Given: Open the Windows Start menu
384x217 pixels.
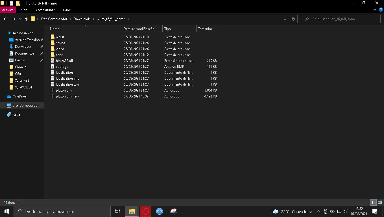Looking at the screenshot, I should pyautogui.click(x=7, y=211).
